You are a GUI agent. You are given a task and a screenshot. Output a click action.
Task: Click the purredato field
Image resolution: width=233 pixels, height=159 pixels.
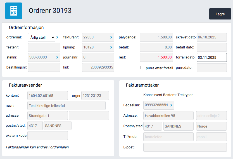[211, 68]
